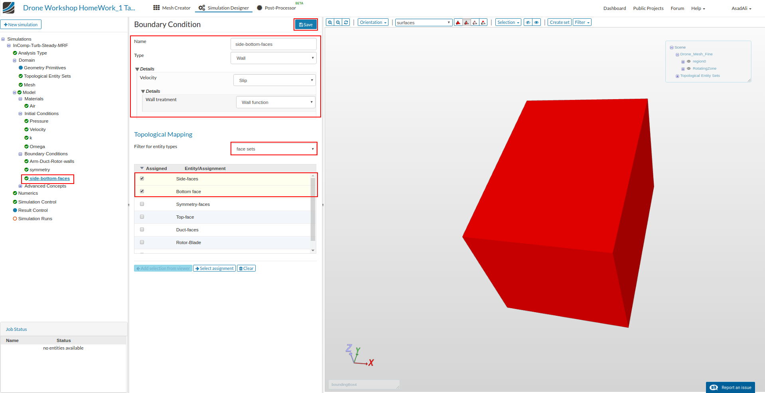Uncheck the Bottom face assignment checkbox
Image resolution: width=765 pixels, height=393 pixels.
(x=142, y=191)
